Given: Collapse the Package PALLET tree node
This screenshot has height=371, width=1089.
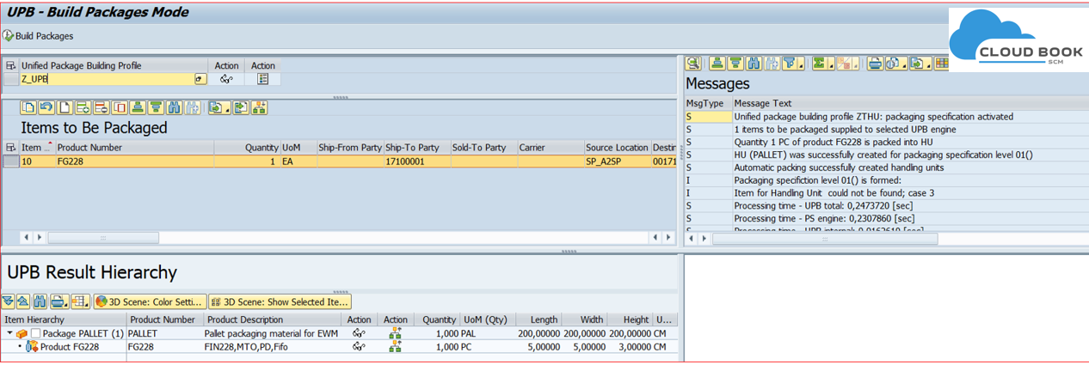Looking at the screenshot, I should [9, 333].
